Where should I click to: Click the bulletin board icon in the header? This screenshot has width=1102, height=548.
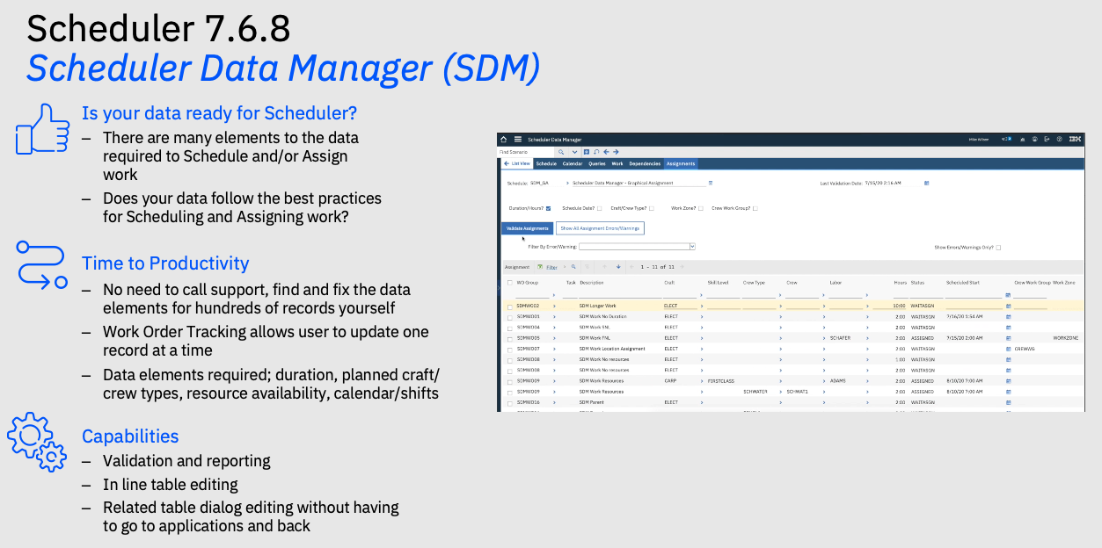coord(1007,139)
